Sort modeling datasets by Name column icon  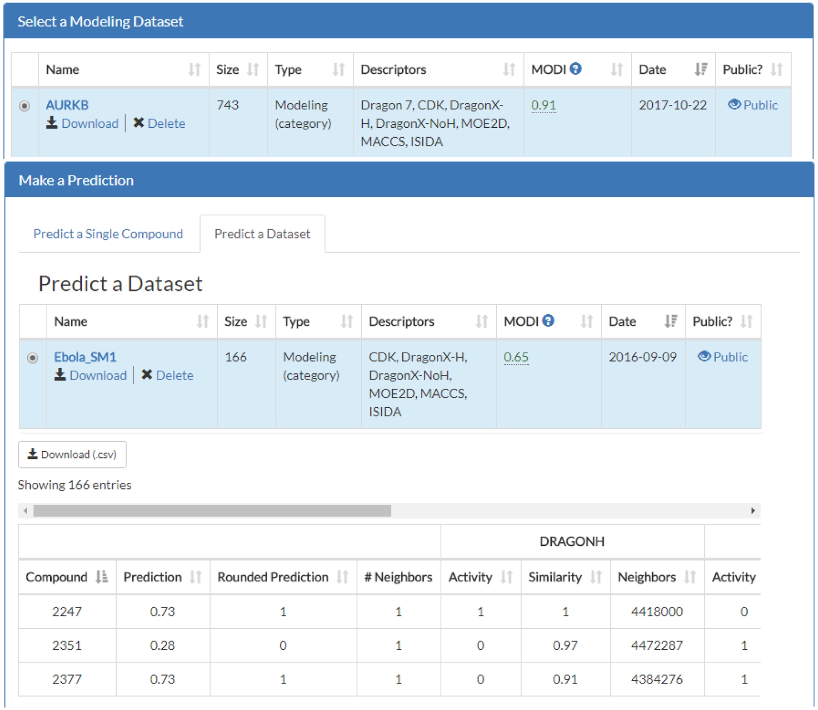tap(195, 69)
